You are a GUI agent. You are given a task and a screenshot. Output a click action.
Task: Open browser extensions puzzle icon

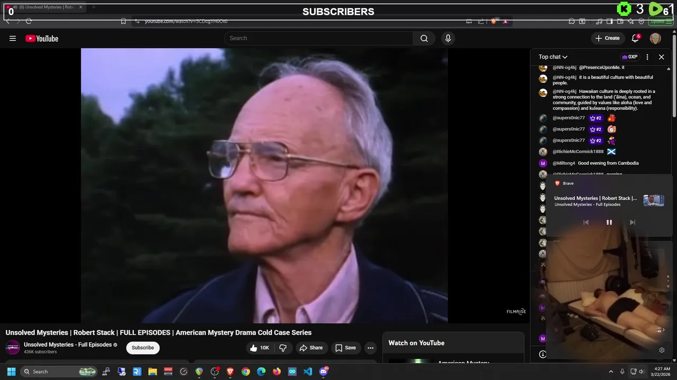coord(572,21)
